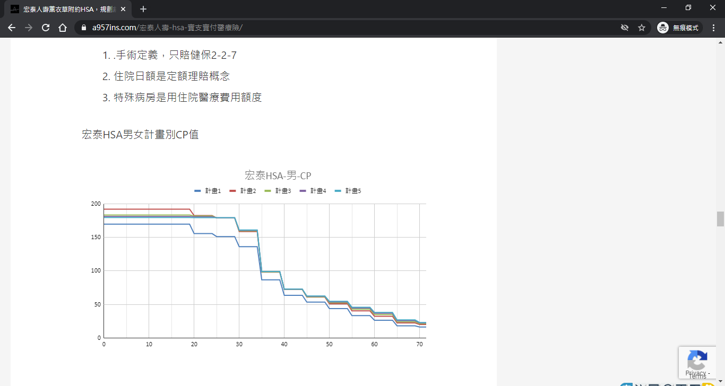Click the forward navigation arrow
The image size is (725, 386).
tap(29, 28)
